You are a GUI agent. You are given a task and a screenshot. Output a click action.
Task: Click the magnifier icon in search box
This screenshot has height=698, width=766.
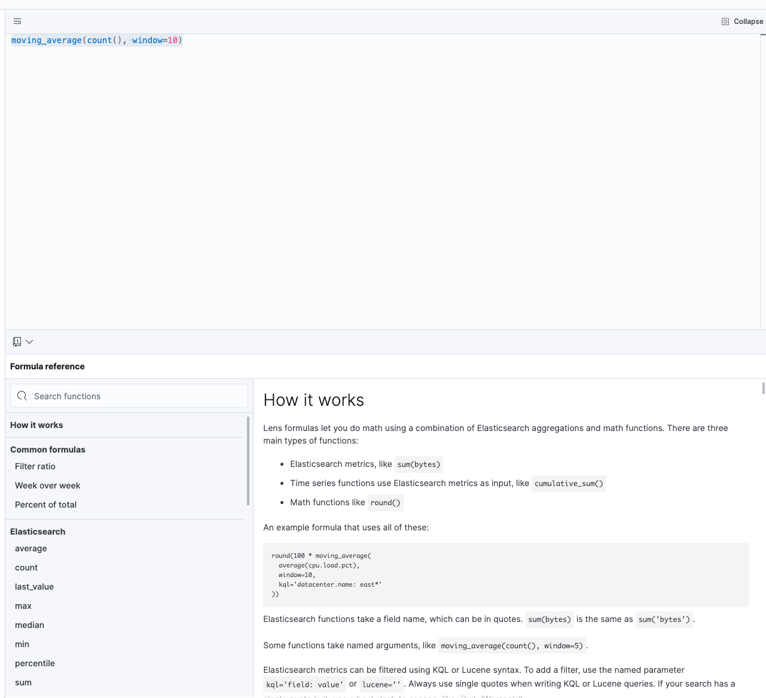point(22,396)
